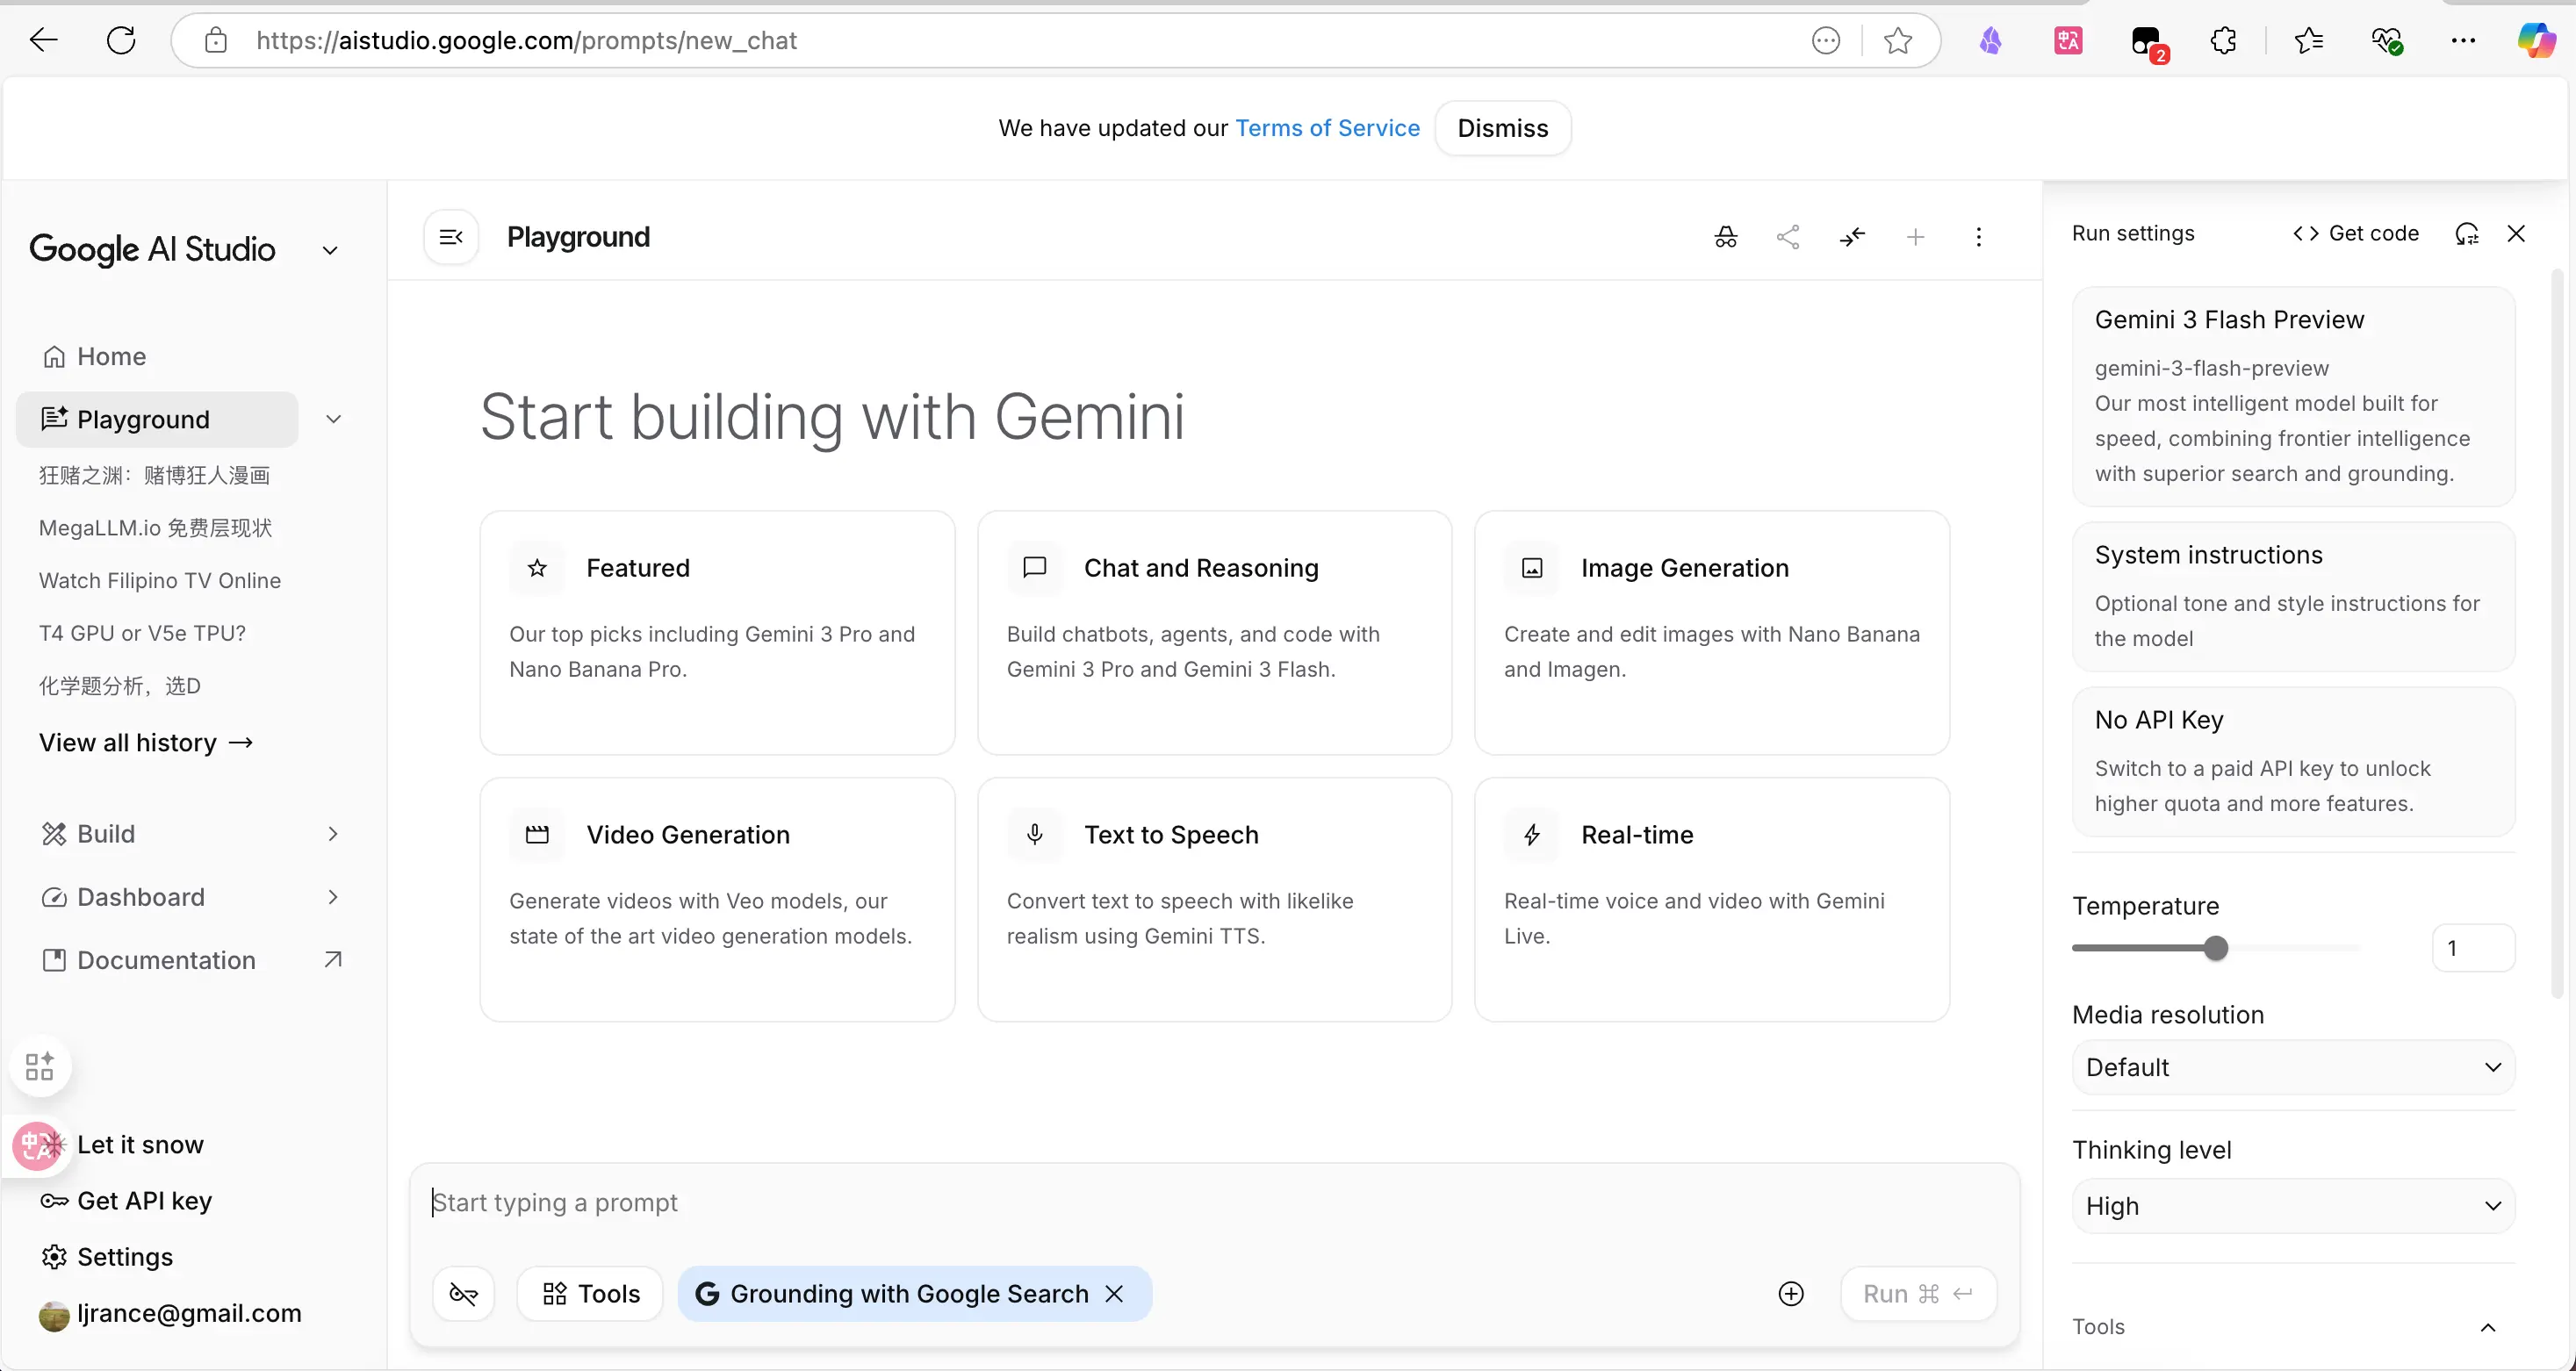
Task: Click the Start typing a prompt field
Action: click(x=1100, y=1203)
